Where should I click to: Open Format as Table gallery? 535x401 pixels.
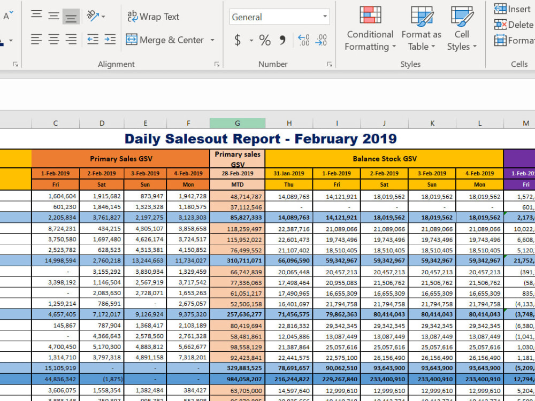422,29
